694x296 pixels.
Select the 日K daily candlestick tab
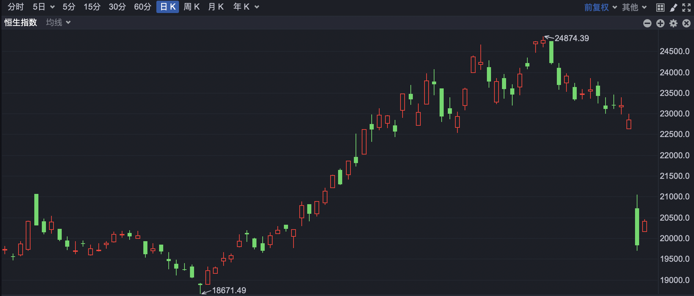pyautogui.click(x=168, y=7)
